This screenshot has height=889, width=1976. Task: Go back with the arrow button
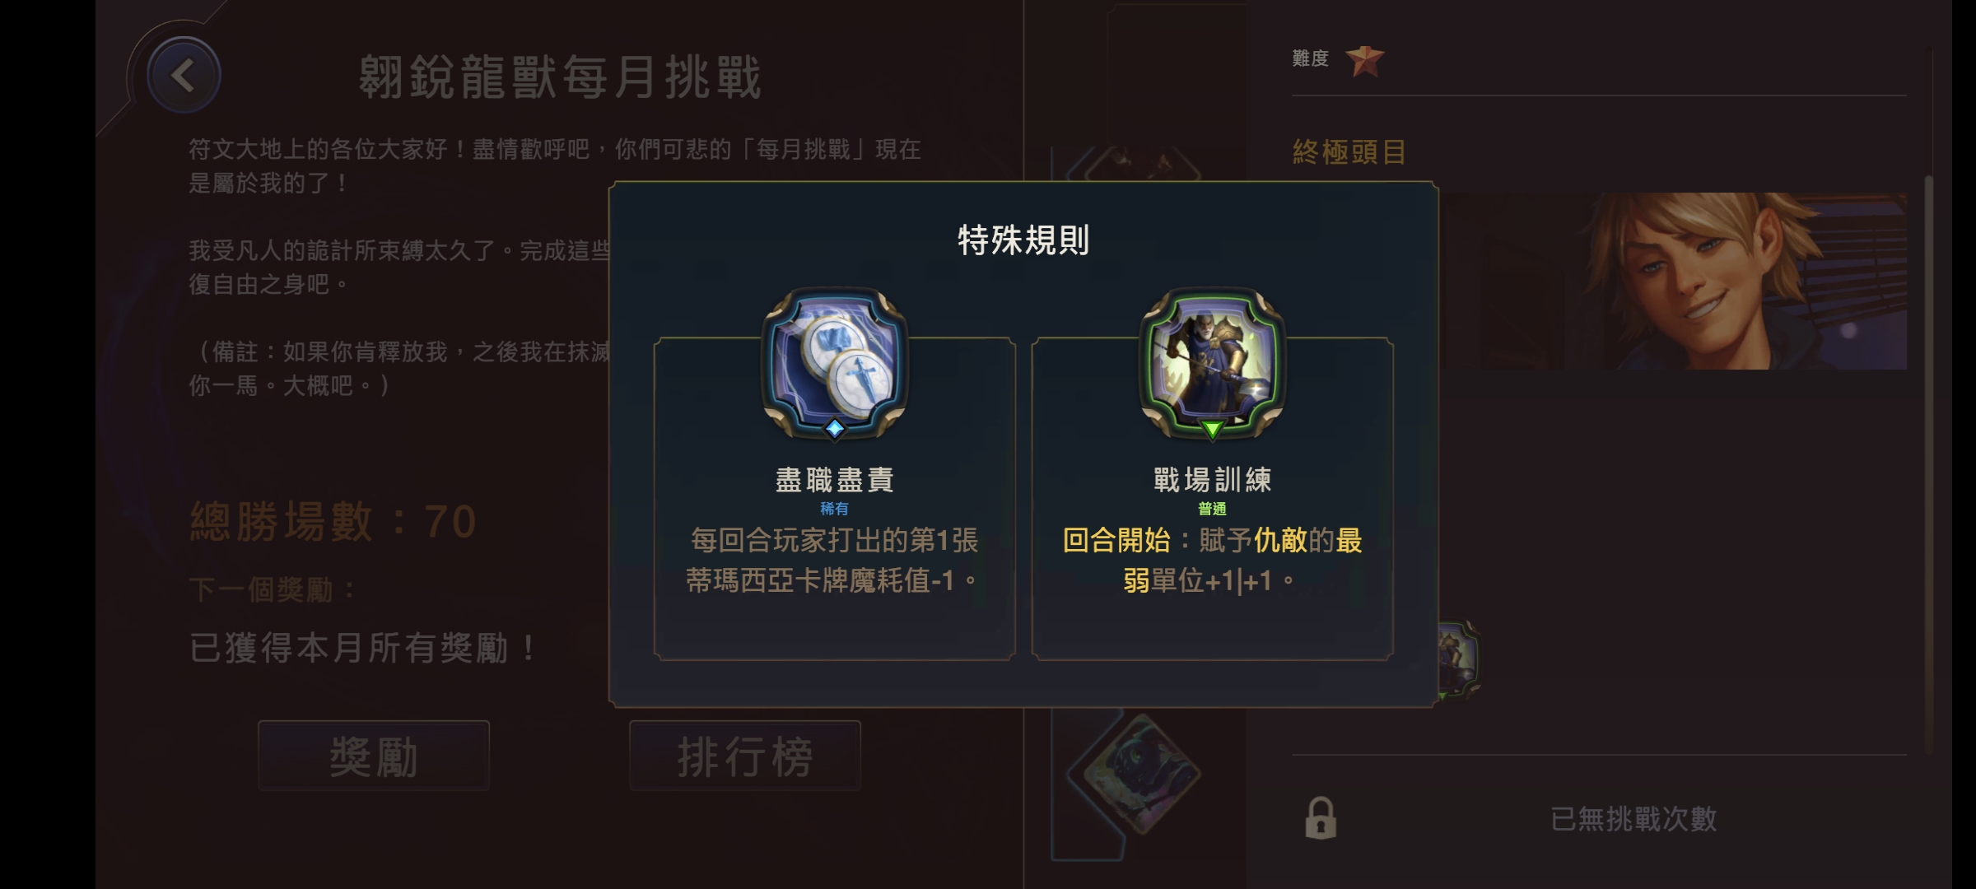(183, 76)
